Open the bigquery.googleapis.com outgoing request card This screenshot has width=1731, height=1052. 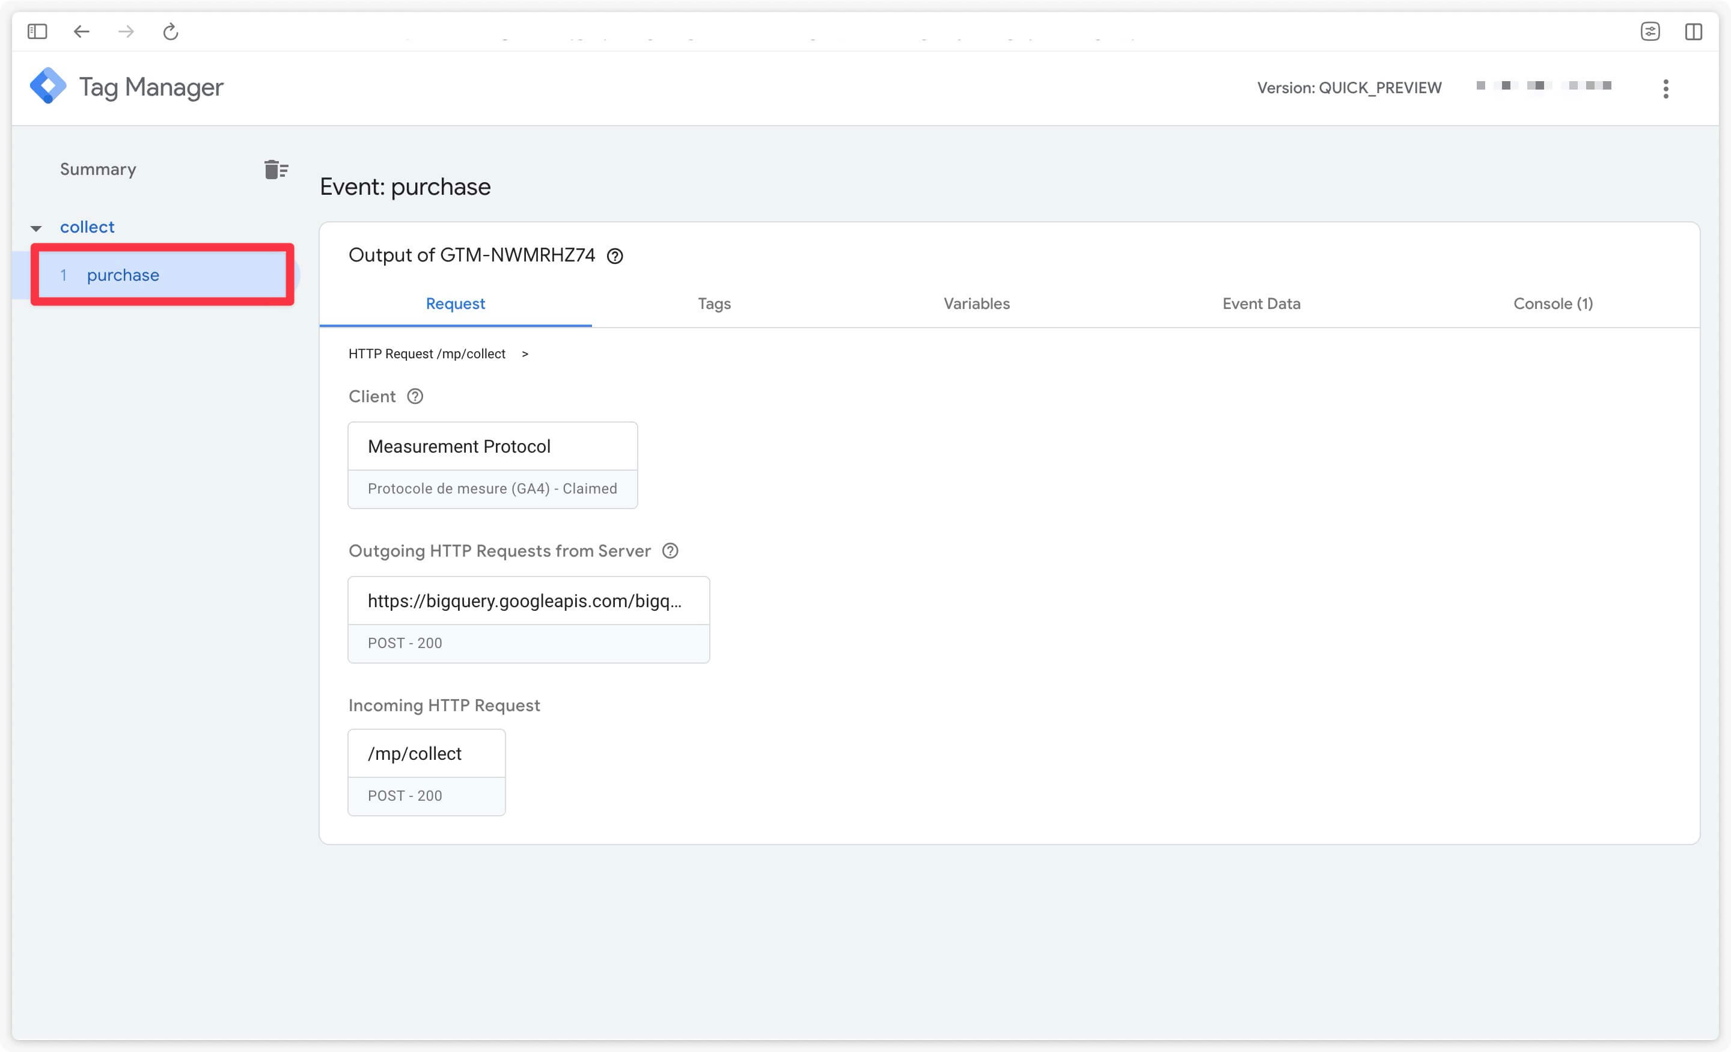point(528,620)
